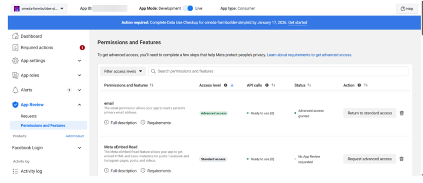Sort the Status column
Image resolution: width=423 pixels, height=183 pixels.
pos(309,85)
